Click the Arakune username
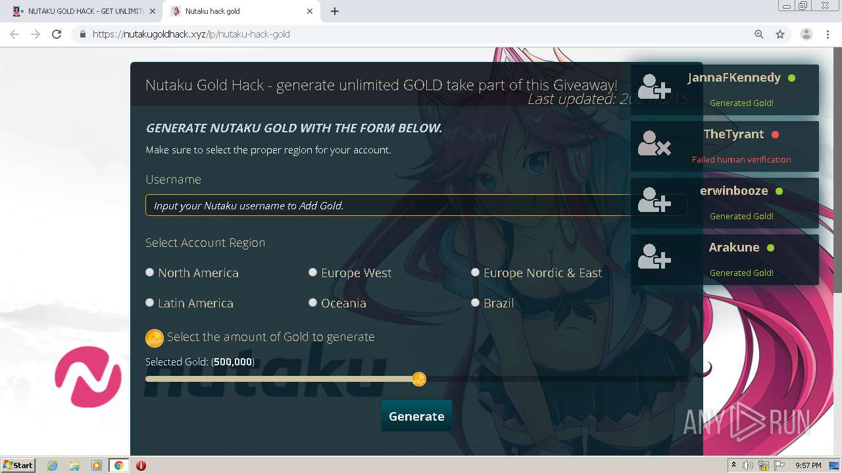Screen dimensions: 842x474 click(x=734, y=248)
